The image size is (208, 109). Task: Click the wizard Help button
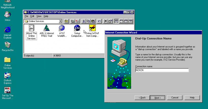click(x=192, y=98)
